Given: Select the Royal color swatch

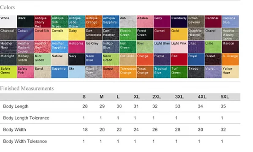Looking at the screenshot, I should point(196,59).
